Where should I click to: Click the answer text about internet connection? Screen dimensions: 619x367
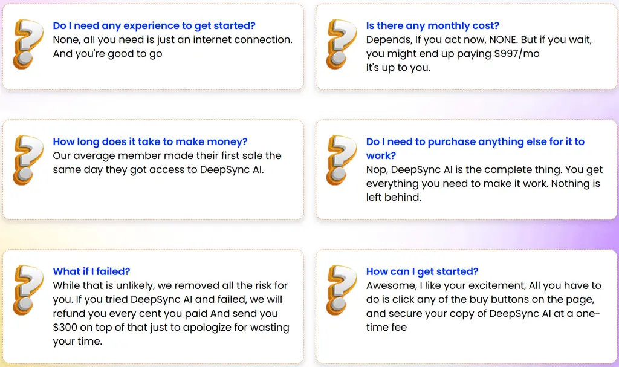[172, 47]
